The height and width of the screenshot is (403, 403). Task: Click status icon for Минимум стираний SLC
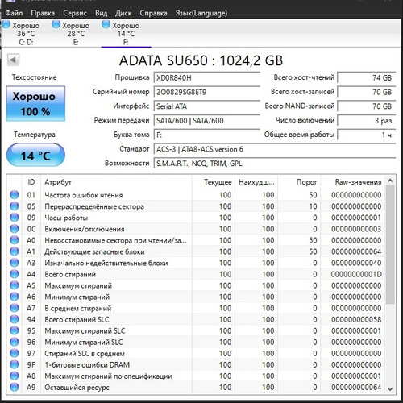click(15, 342)
